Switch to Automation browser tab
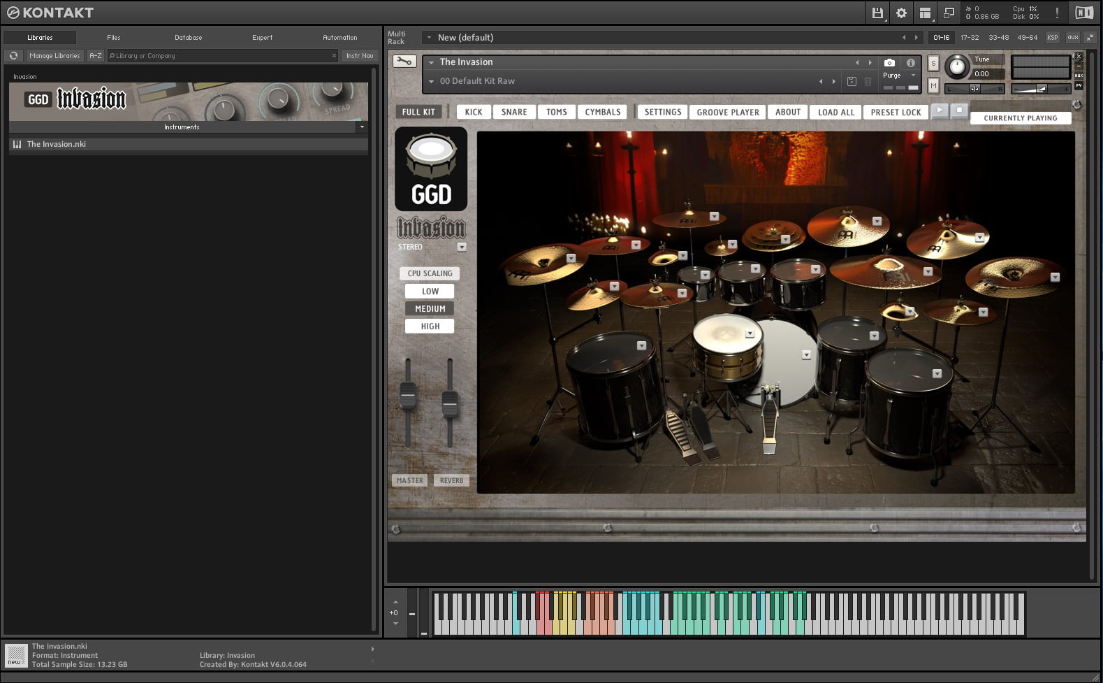Image resolution: width=1103 pixels, height=683 pixels. point(340,37)
